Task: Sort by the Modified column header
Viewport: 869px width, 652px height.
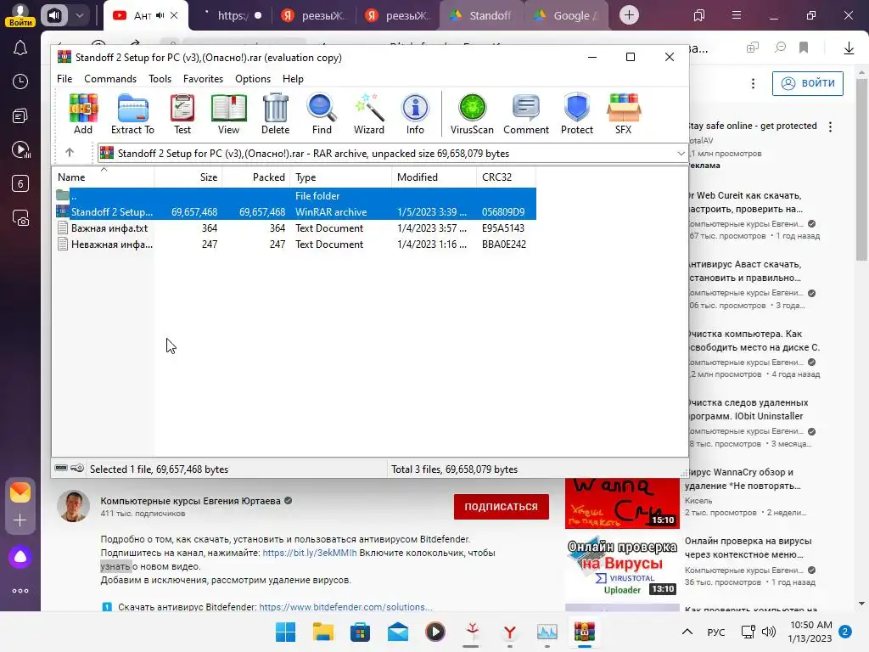Action: point(434,177)
